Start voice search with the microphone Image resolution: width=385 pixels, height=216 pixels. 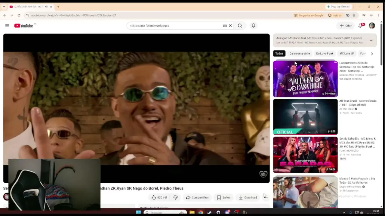pos(253,25)
